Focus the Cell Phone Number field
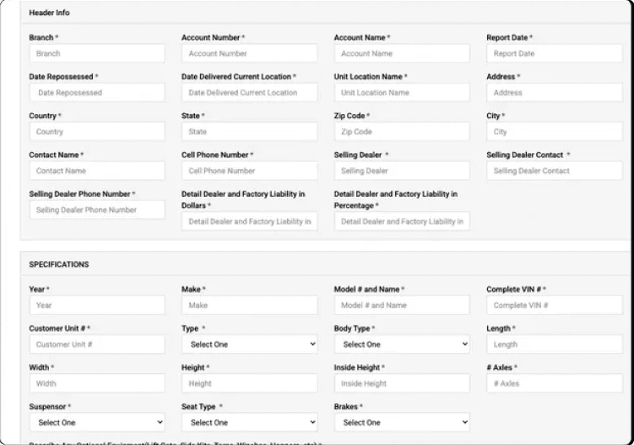The image size is (634, 445). [249, 171]
